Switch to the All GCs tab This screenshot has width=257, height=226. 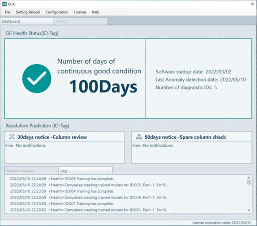[x=81, y=21]
